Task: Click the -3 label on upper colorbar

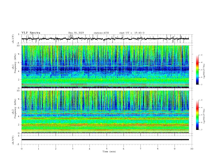Action: (x=201, y=55)
